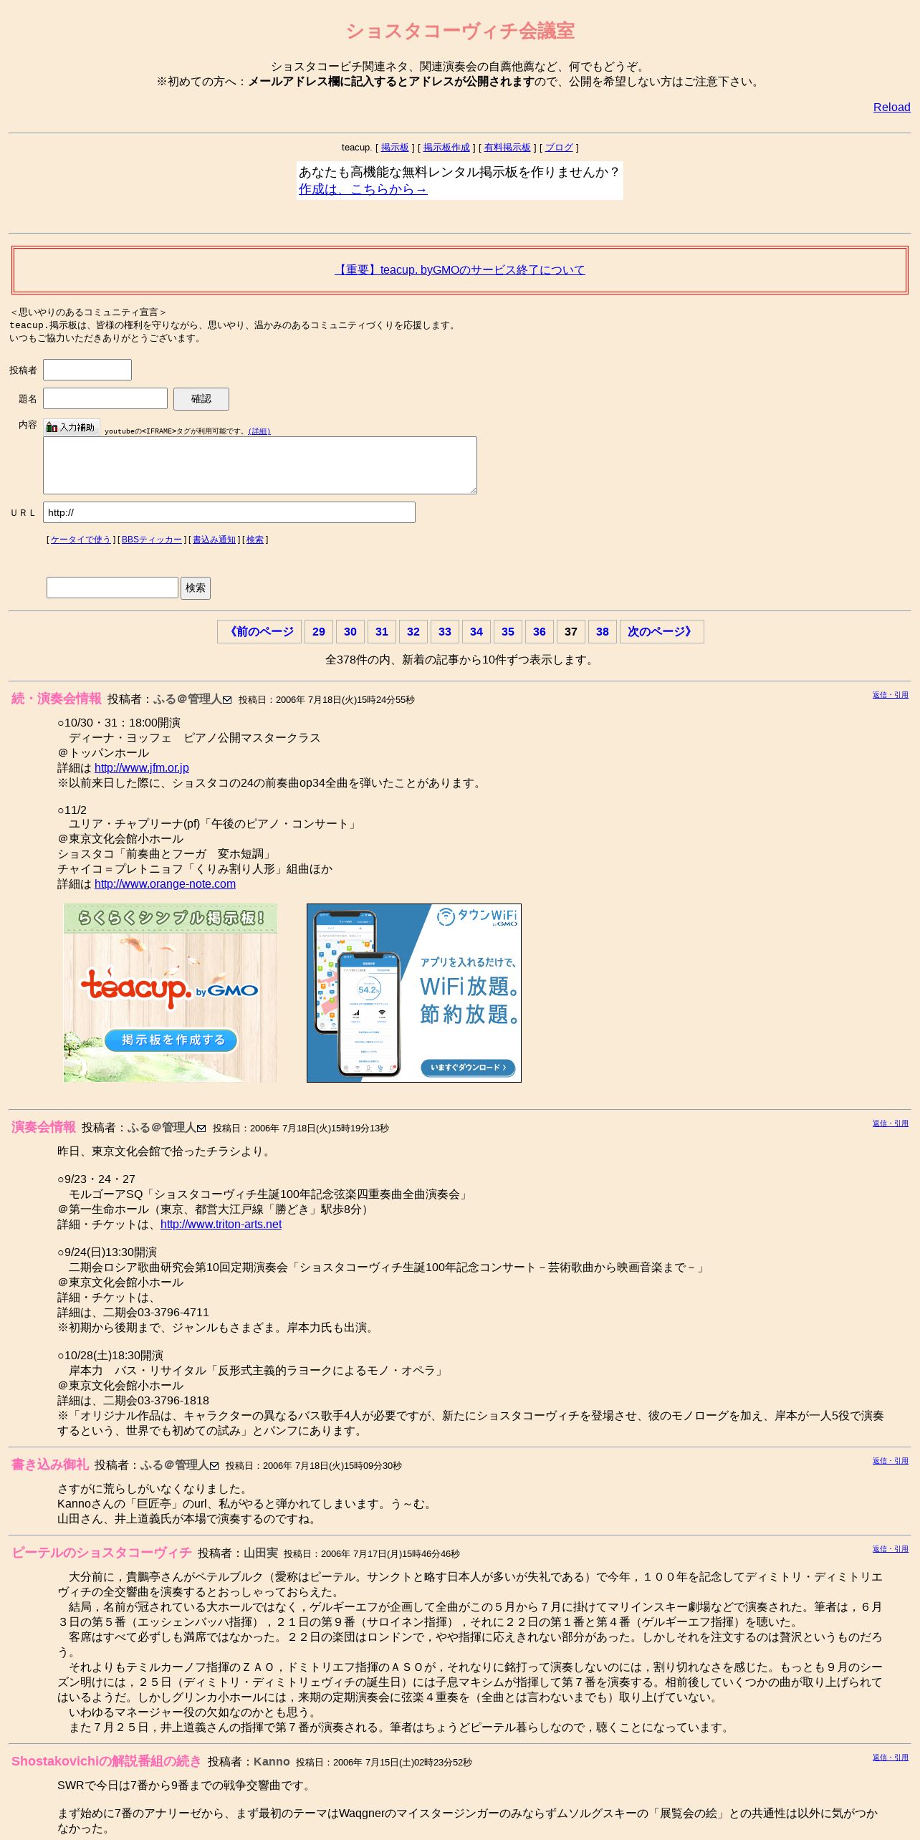Click 返信・引用 on Shostakovichiの解説番組の続き post
920x1840 pixels.
click(891, 1758)
